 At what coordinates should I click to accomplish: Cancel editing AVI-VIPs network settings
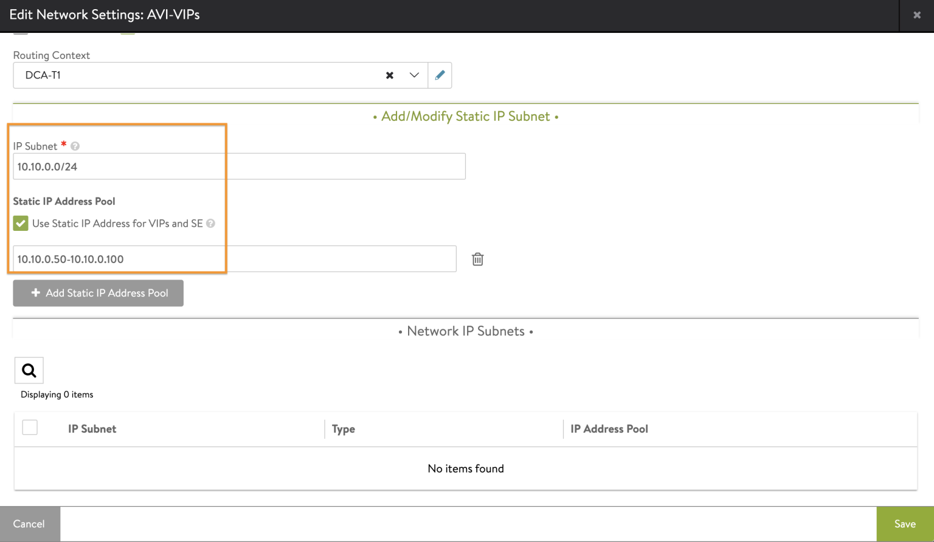(29, 523)
